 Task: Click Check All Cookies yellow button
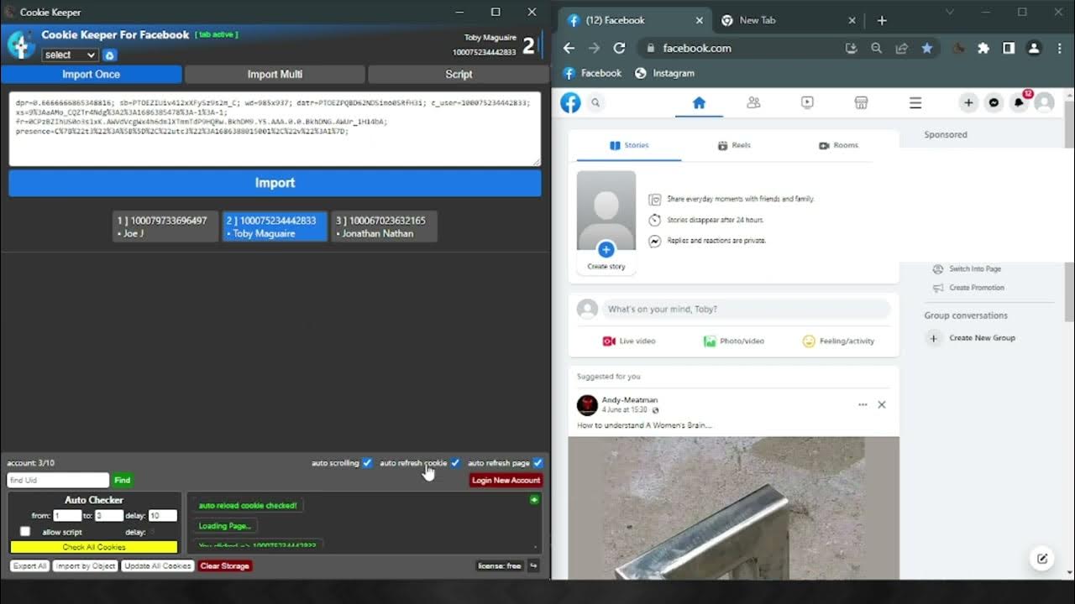click(94, 547)
